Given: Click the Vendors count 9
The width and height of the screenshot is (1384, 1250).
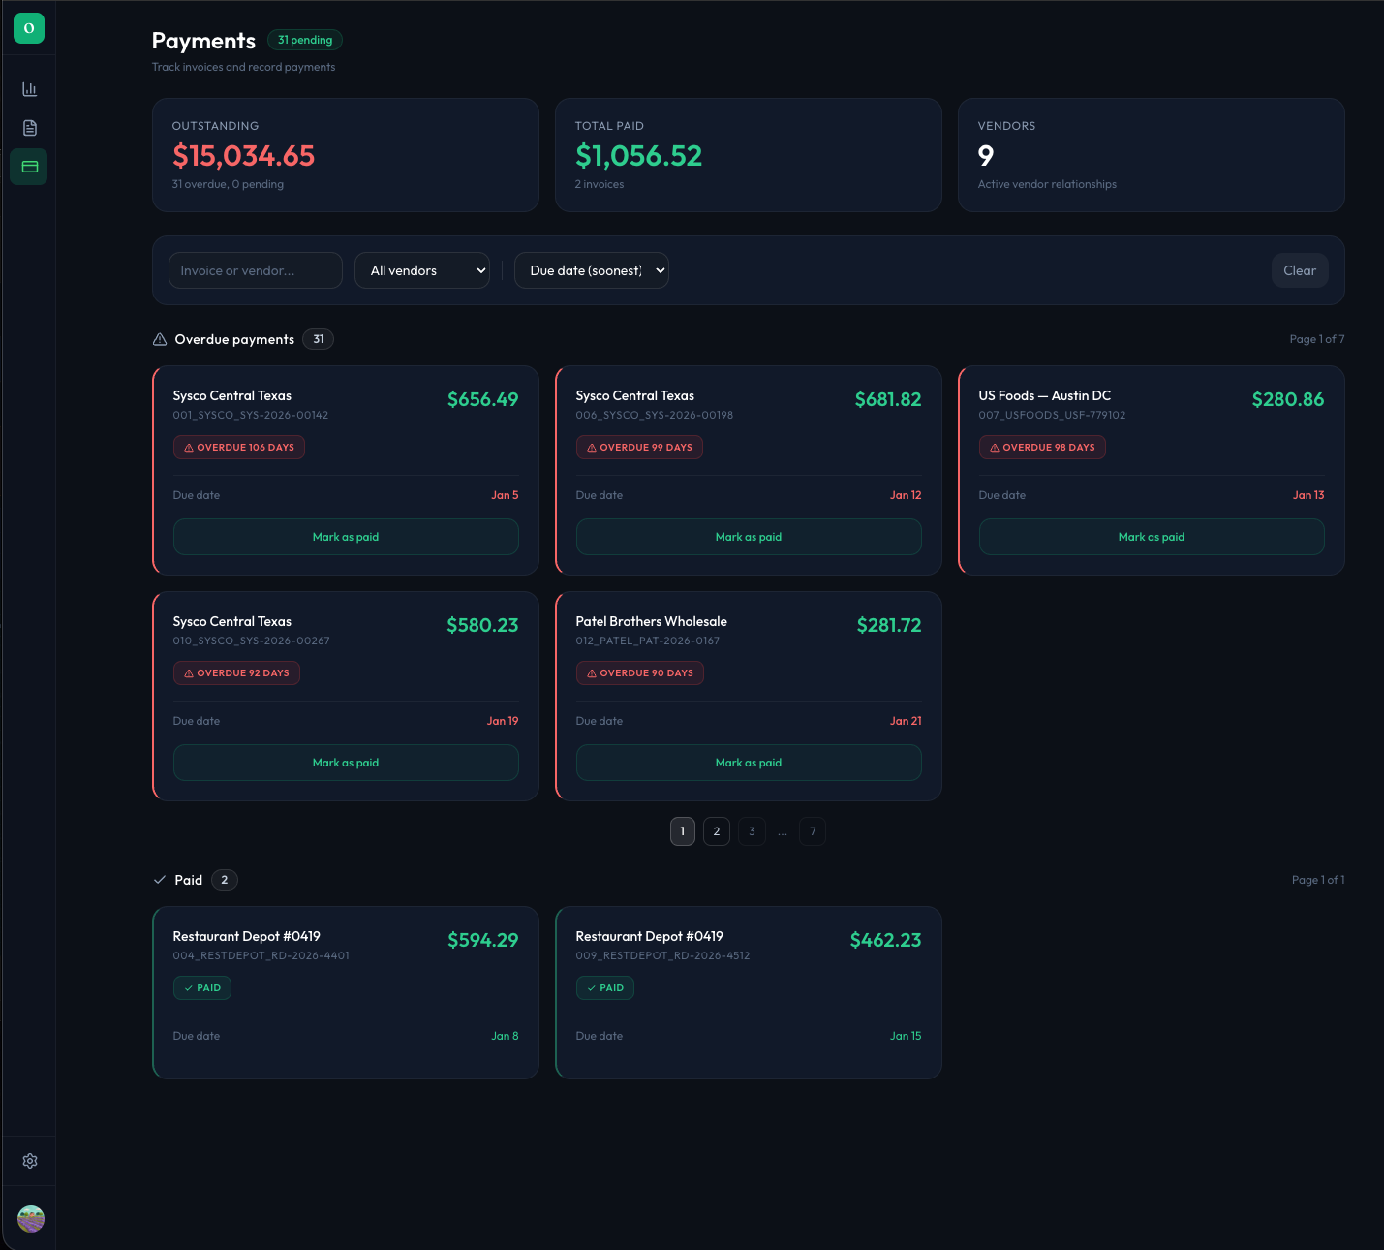Looking at the screenshot, I should point(986,156).
